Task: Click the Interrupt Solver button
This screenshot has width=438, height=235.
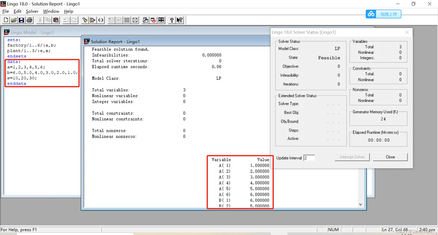Action: click(352, 157)
